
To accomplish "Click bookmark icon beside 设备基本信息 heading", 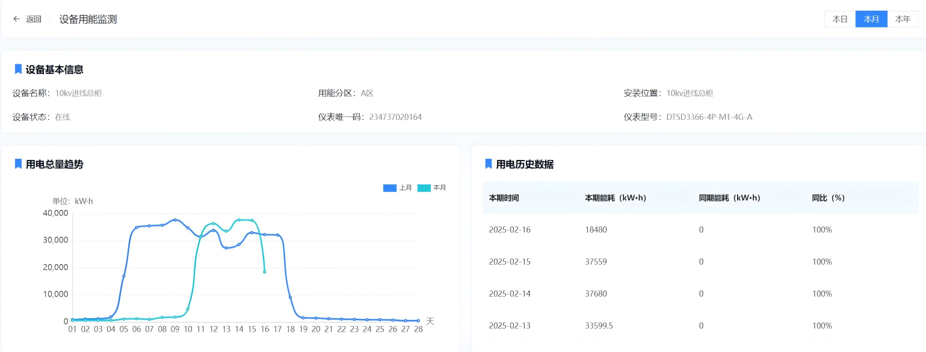I will [18, 69].
